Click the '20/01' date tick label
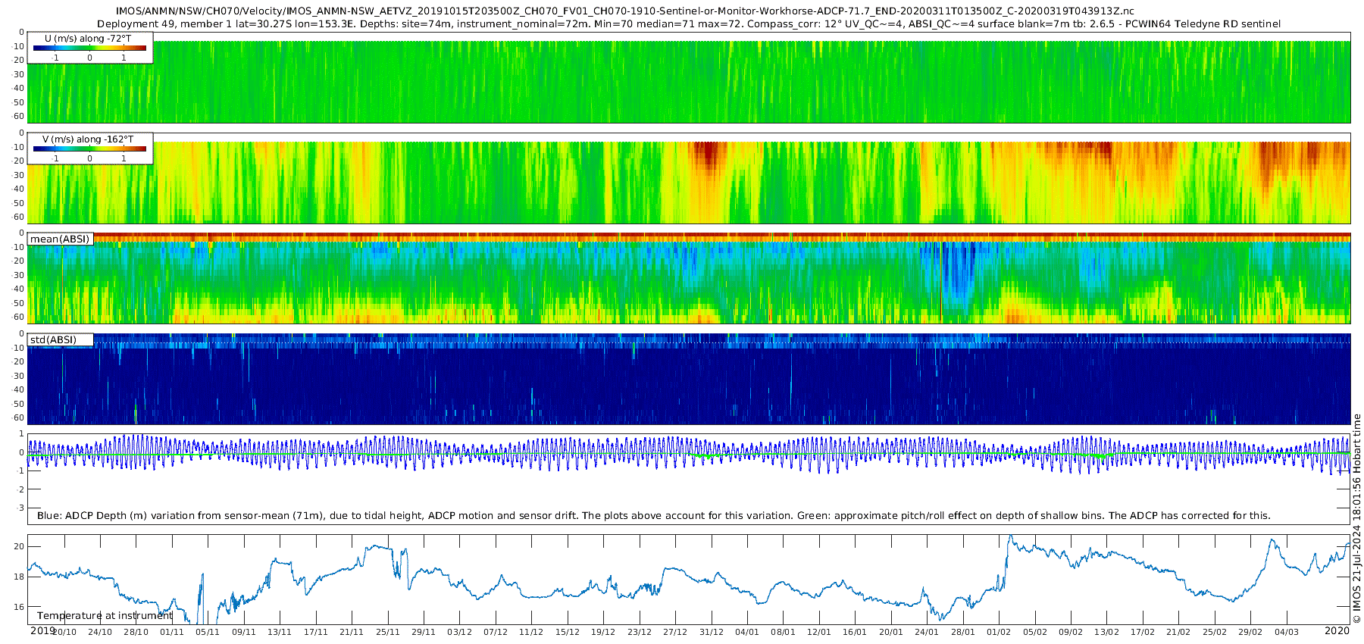 [x=891, y=632]
